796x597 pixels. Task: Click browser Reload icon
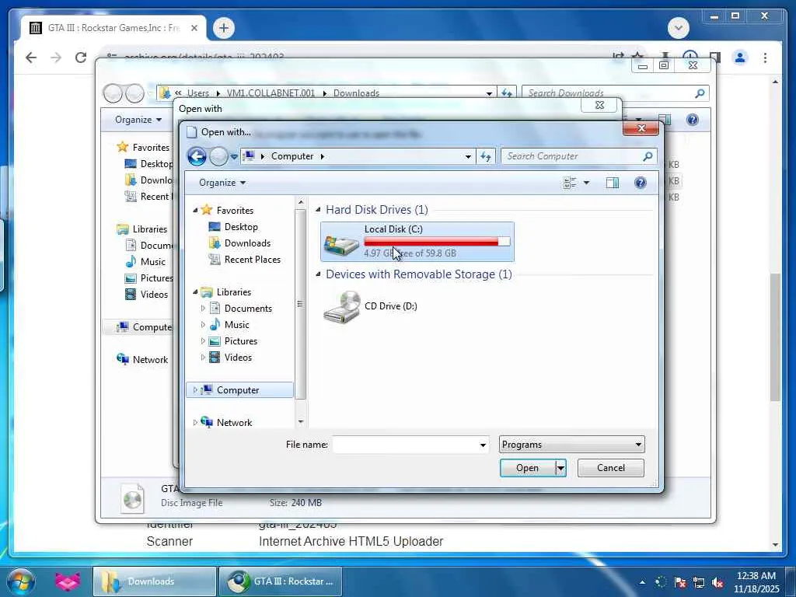pos(81,58)
